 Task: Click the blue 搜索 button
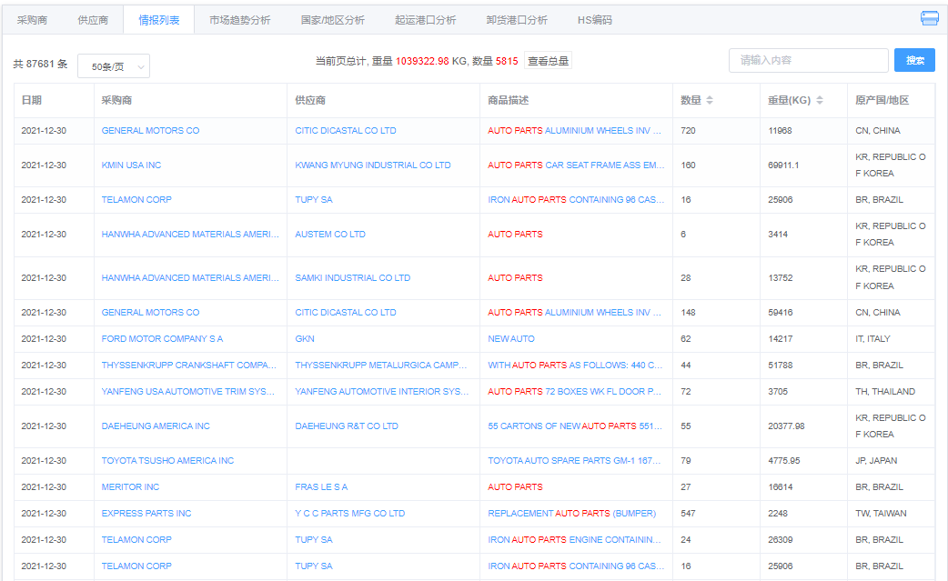click(914, 60)
